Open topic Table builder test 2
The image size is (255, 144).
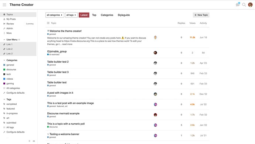point(58,62)
